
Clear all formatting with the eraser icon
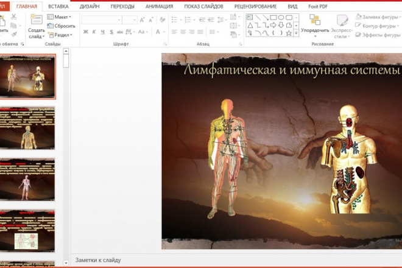(x=162, y=19)
